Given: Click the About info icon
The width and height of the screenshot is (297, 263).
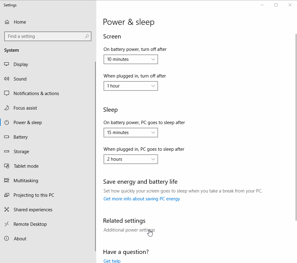Looking at the screenshot, I should coord(7,239).
